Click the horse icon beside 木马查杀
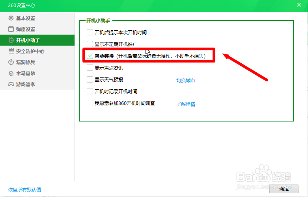308x197 pixels. (11, 73)
